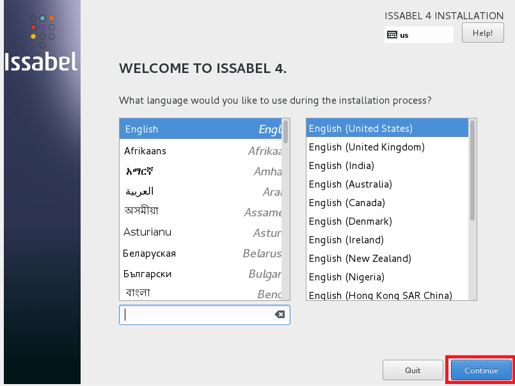Click the keyboard layout icon
This screenshot has height=386, width=515.
pyautogui.click(x=392, y=35)
